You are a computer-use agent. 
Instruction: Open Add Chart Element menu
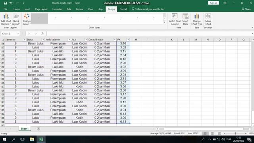click(6, 19)
